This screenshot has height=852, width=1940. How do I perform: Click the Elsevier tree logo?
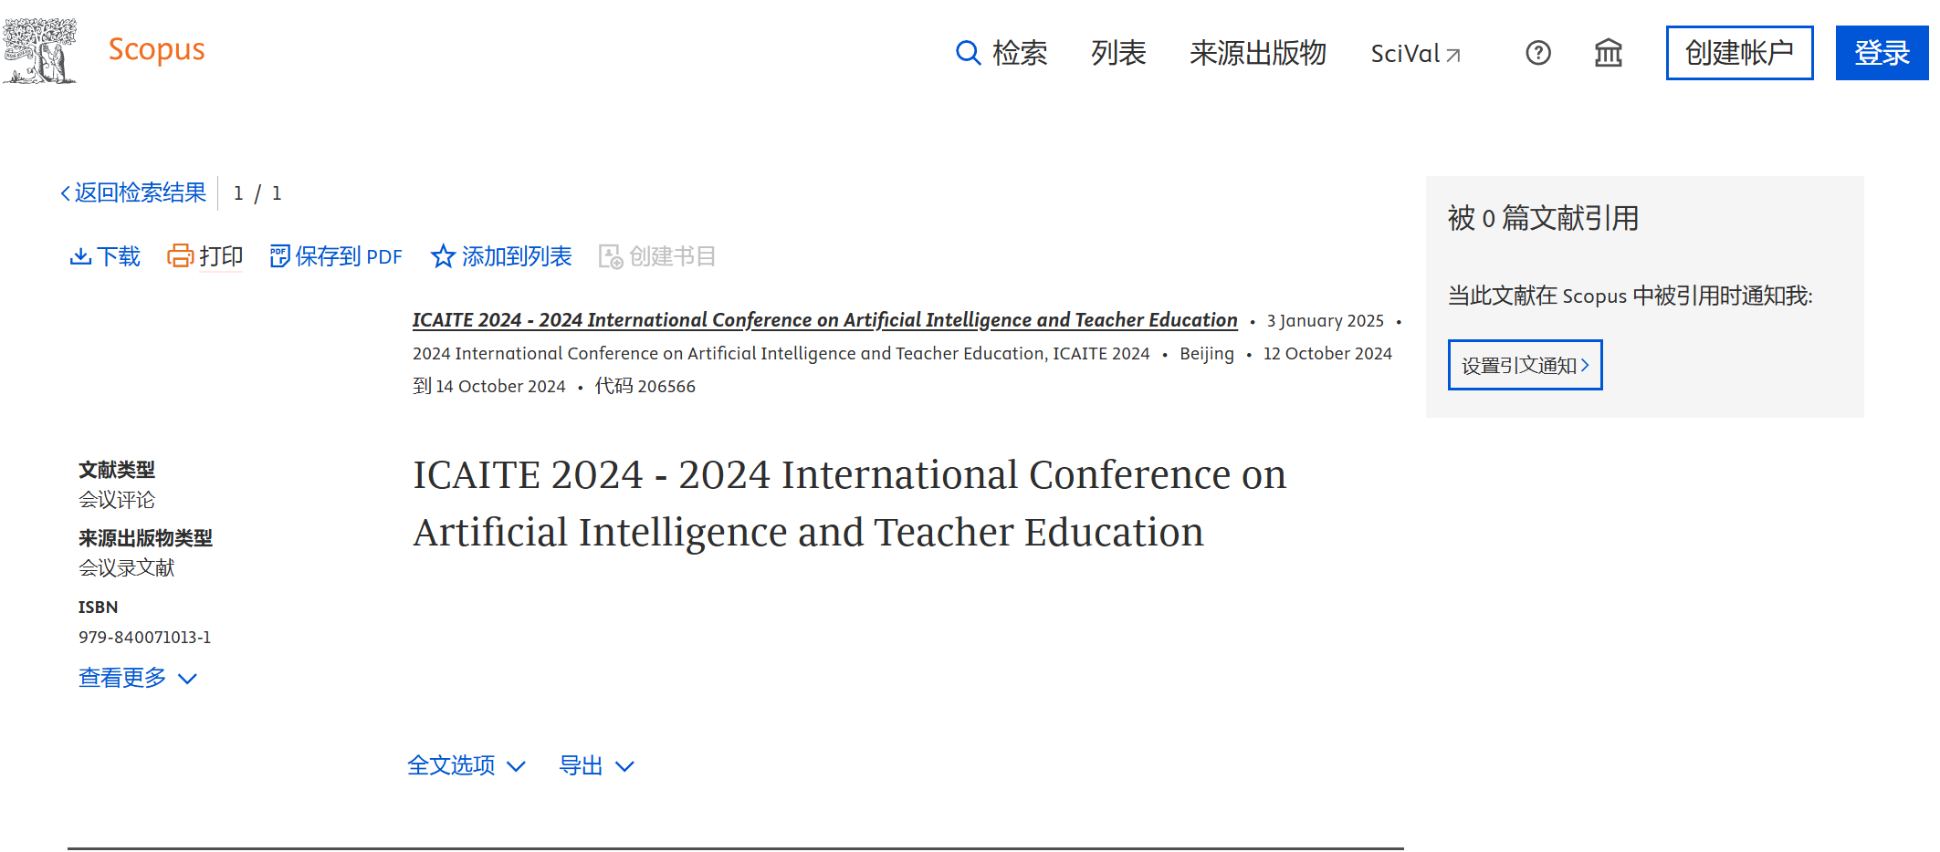click(x=40, y=51)
